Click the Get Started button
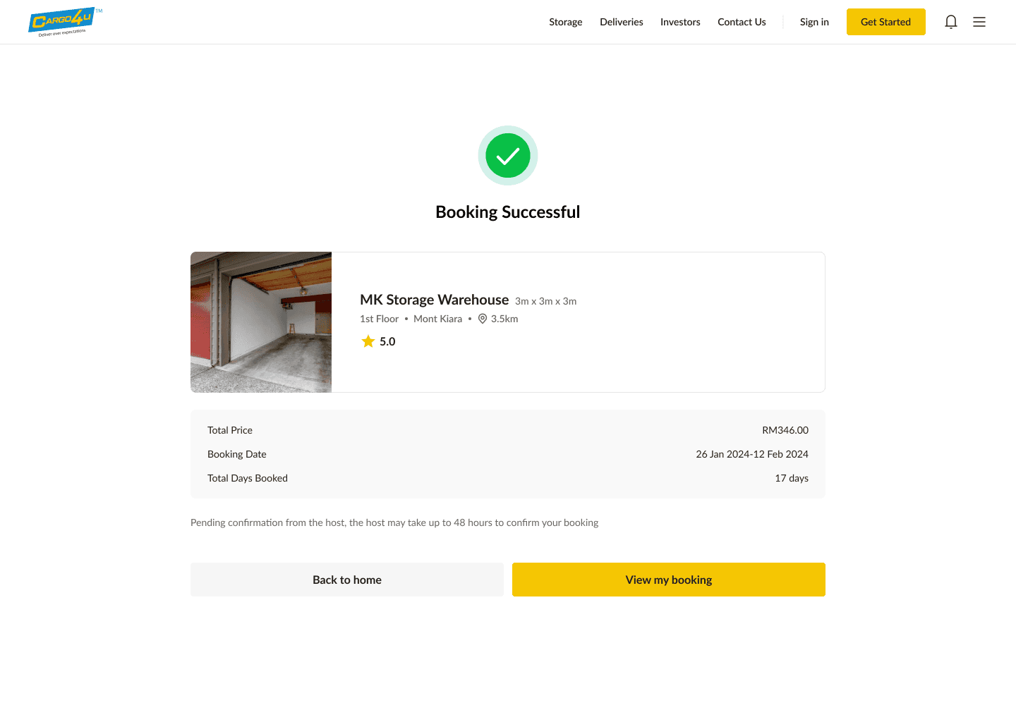The width and height of the screenshot is (1016, 722). pyautogui.click(x=886, y=22)
